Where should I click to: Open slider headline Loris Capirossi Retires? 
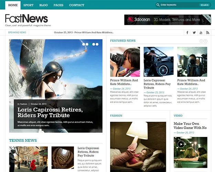pos(50,112)
